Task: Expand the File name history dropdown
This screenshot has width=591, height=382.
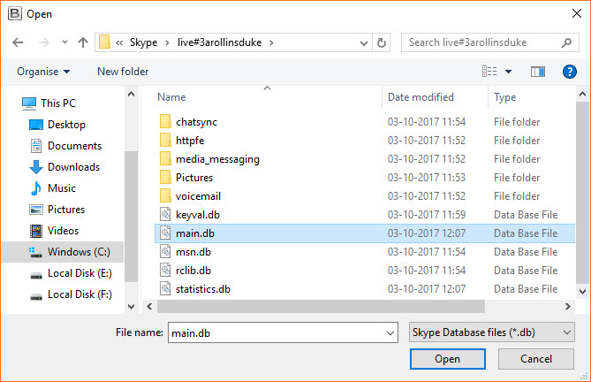Action: 390,333
